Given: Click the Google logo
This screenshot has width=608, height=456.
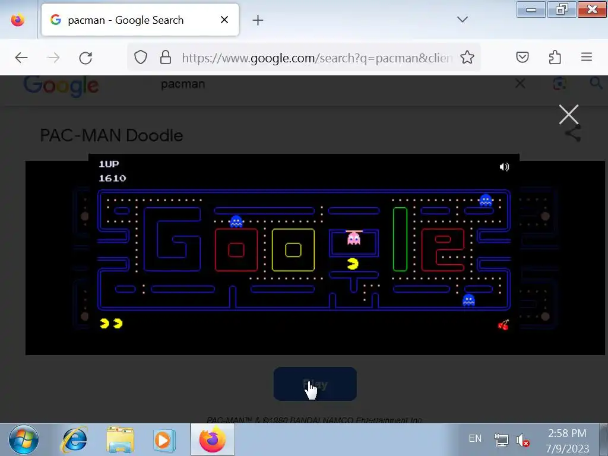Looking at the screenshot, I should [61, 85].
